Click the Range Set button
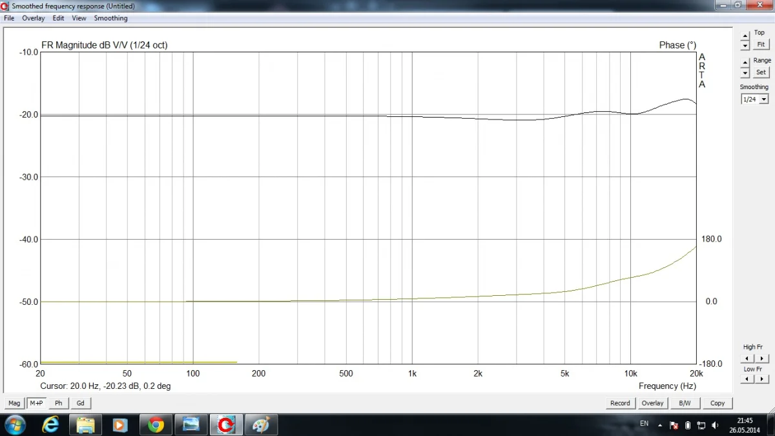775x436 pixels. click(761, 72)
